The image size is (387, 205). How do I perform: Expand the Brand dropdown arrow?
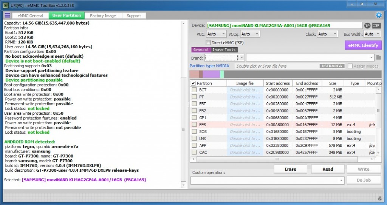pyautogui.click(x=241, y=58)
